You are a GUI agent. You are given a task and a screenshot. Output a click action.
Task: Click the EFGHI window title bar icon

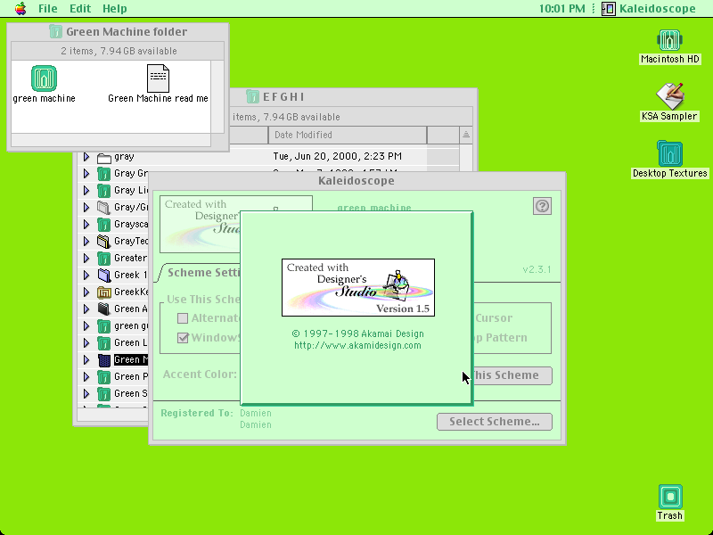252,96
